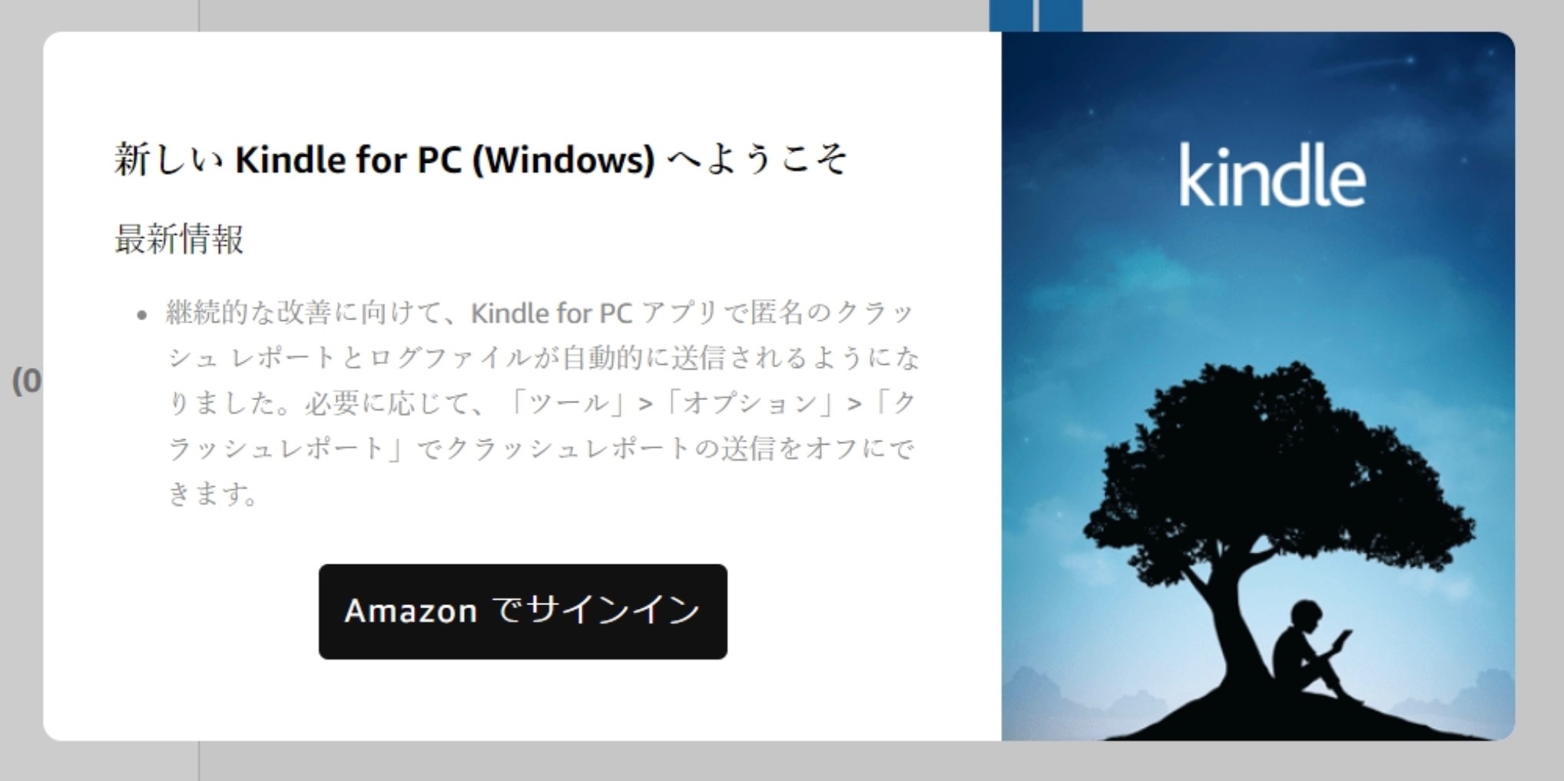Click the blue bars above the dialog
Viewport: 1564px width, 781px height.
pyautogui.click(x=1035, y=15)
